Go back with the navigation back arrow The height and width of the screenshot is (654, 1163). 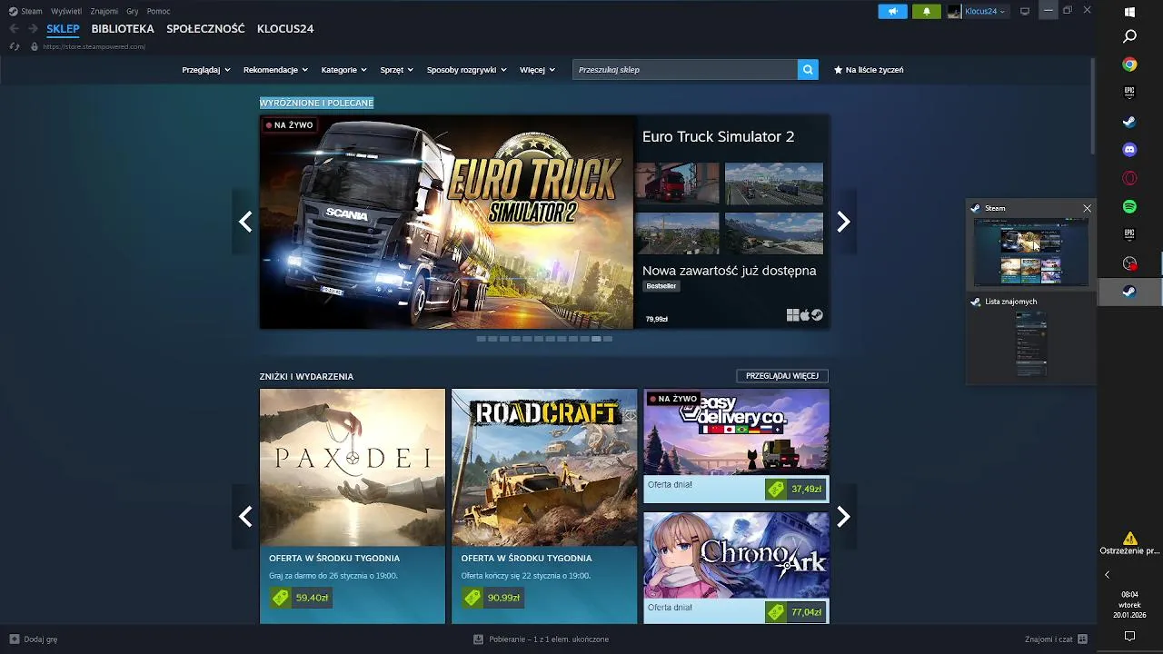click(x=14, y=29)
